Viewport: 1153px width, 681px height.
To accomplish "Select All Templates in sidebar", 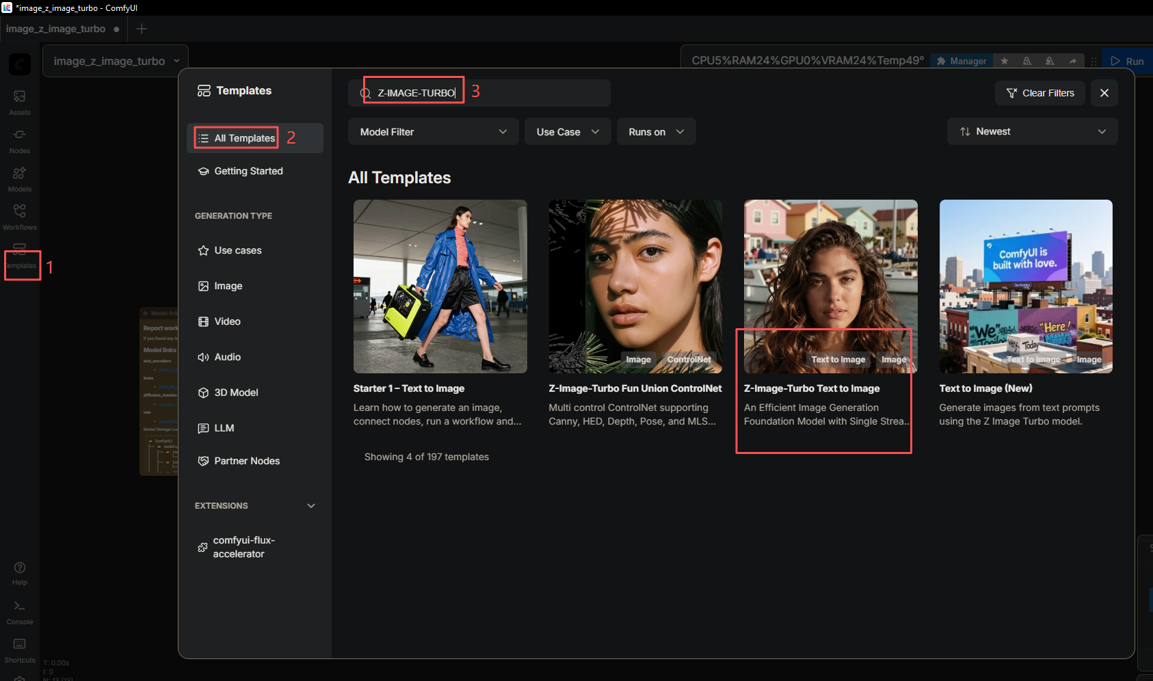I will point(255,138).
